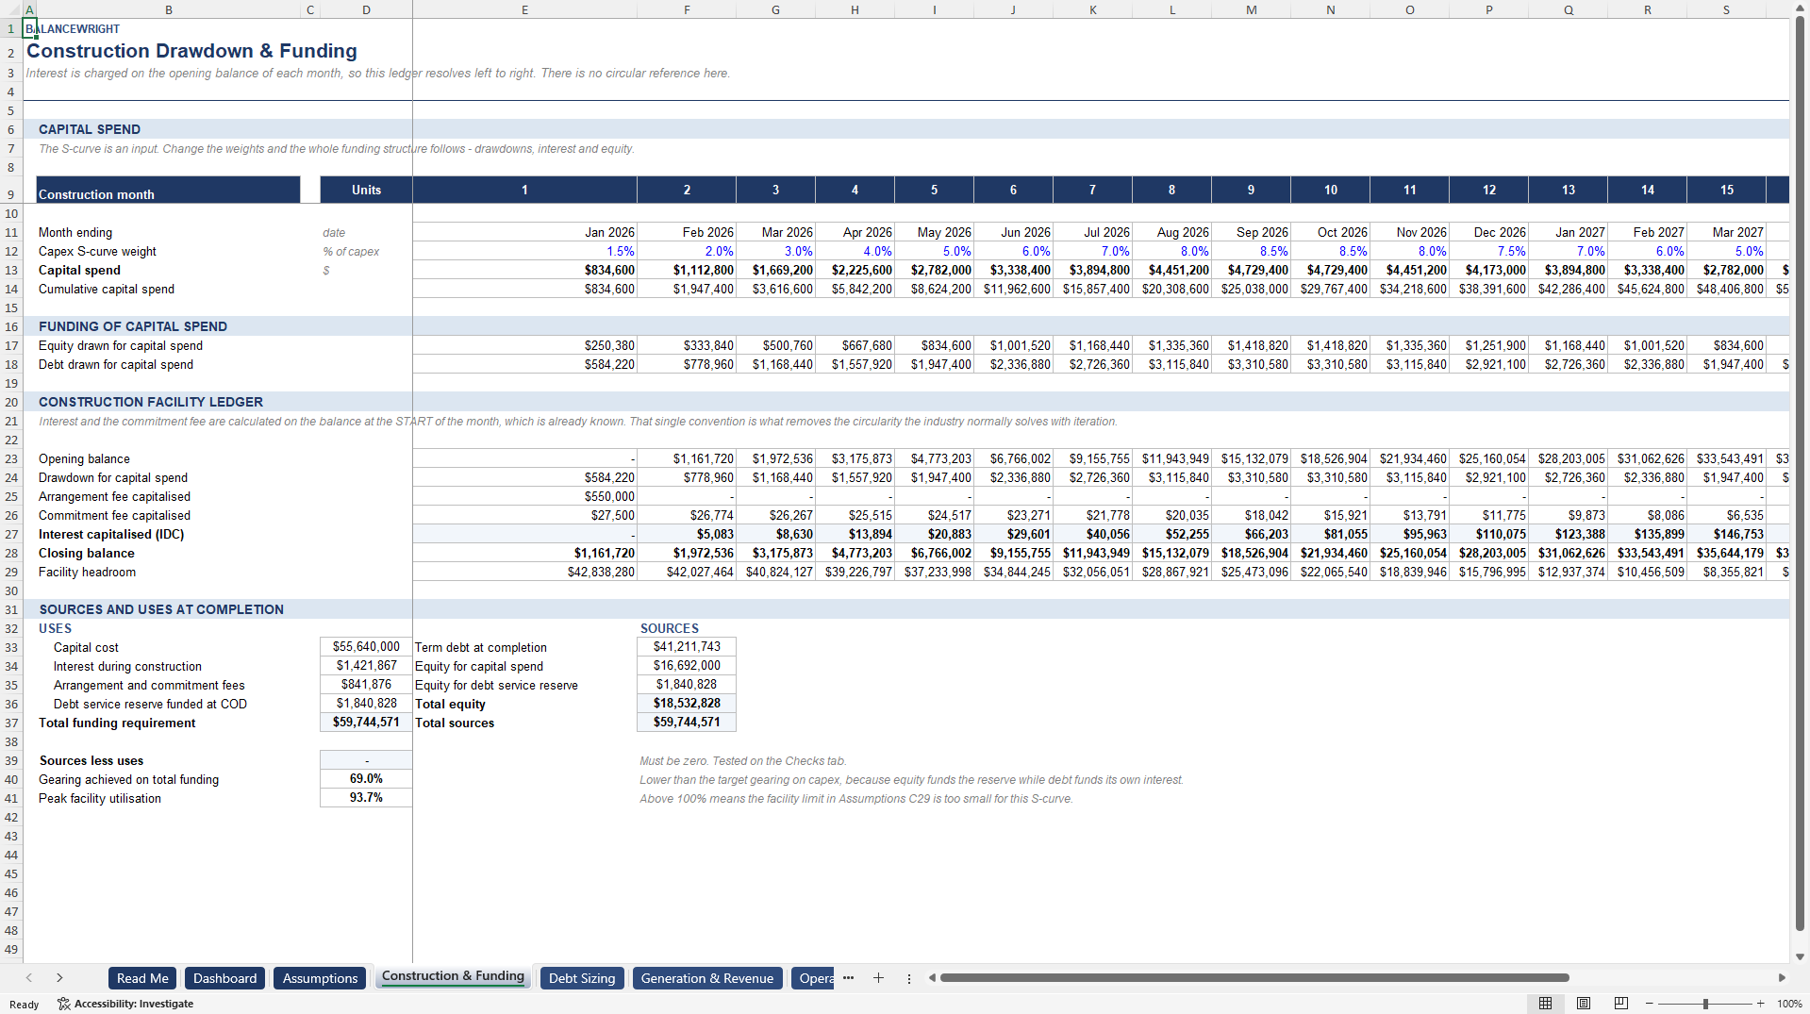Select facility headroom cell $42,838,280
Image resolution: width=1810 pixels, height=1014 pixels.
[524, 572]
